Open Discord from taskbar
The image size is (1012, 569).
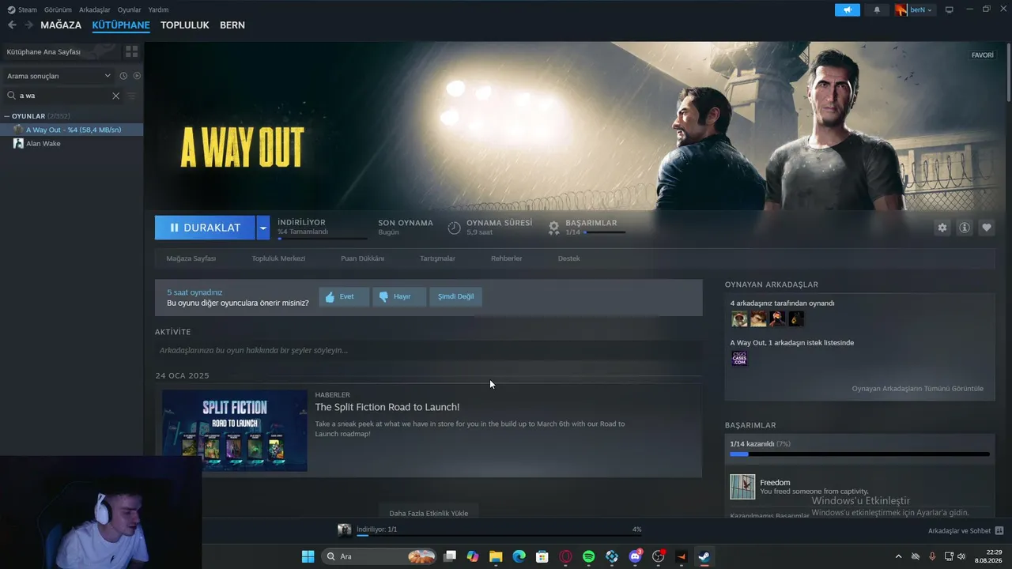click(635, 556)
